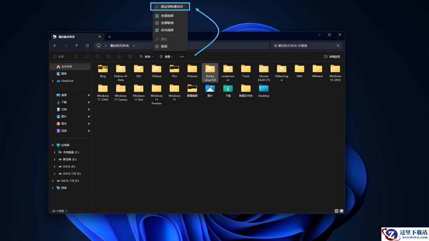Choose 全部选择 from the menu
The width and height of the screenshot is (429, 241).
click(x=170, y=16)
